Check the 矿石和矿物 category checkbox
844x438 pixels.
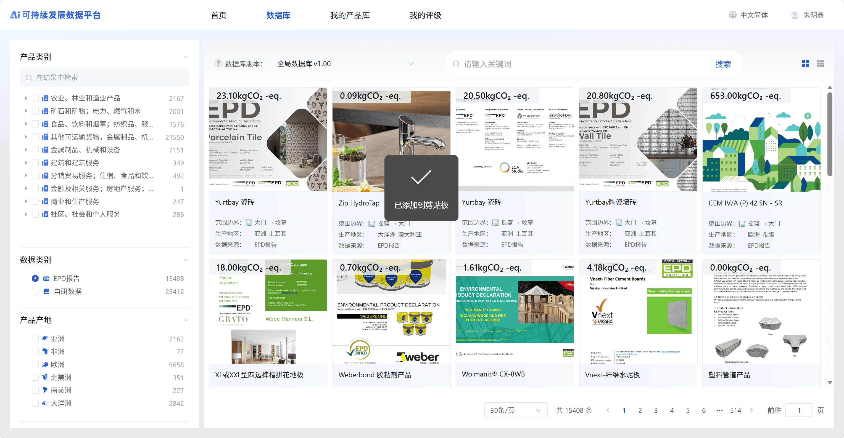35,111
